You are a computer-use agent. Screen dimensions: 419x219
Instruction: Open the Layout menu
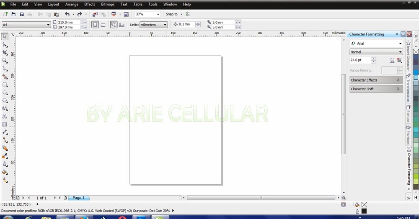pos(54,4)
